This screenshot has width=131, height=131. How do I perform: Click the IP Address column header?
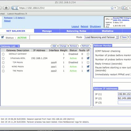(x=39, y=50)
